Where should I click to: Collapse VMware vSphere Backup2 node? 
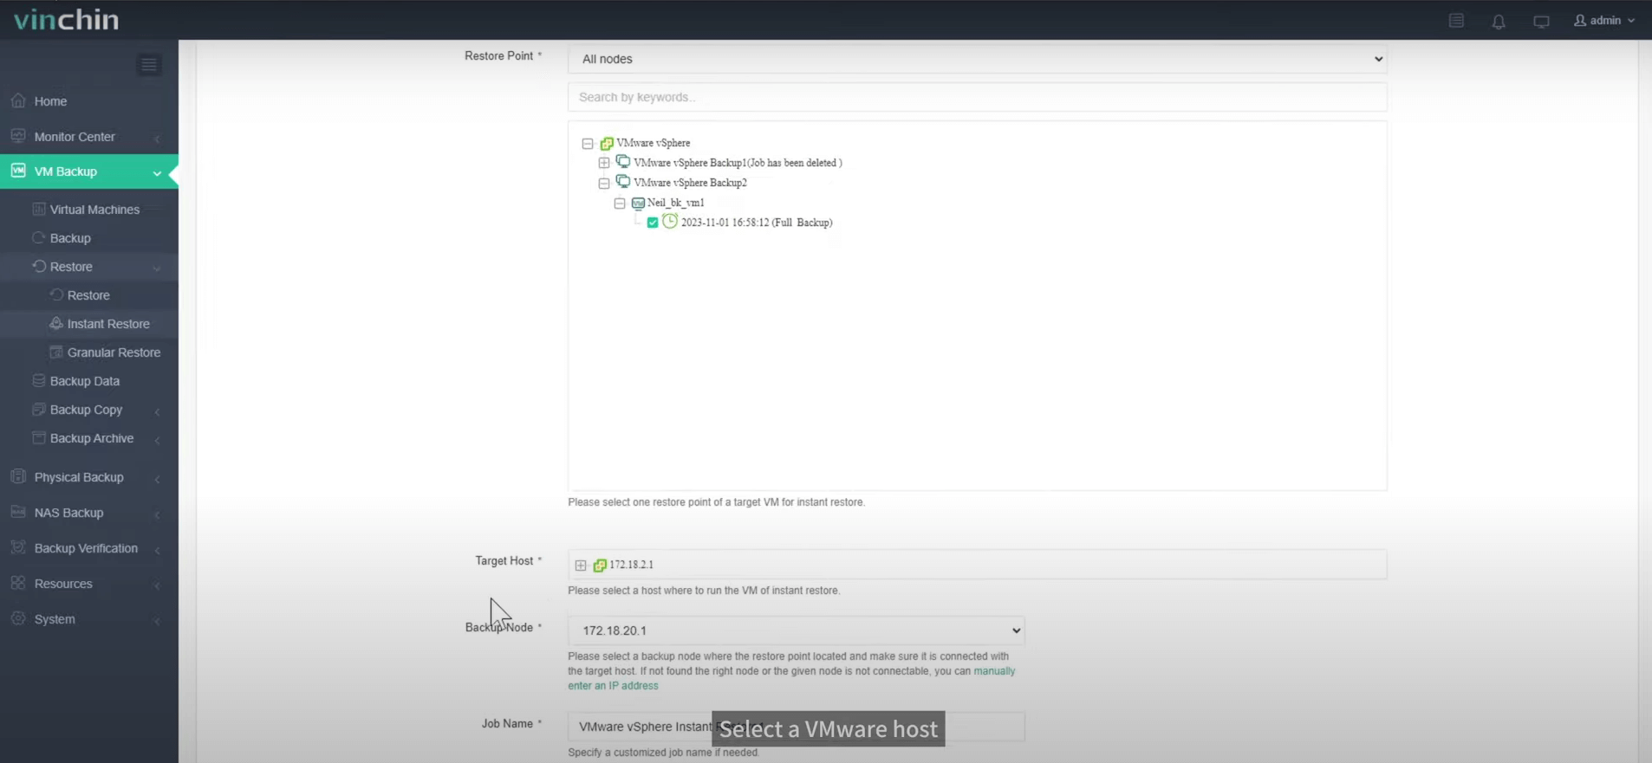point(604,184)
